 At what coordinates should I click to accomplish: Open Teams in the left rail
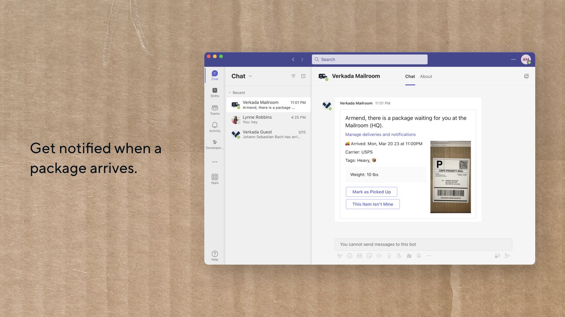[215, 110]
